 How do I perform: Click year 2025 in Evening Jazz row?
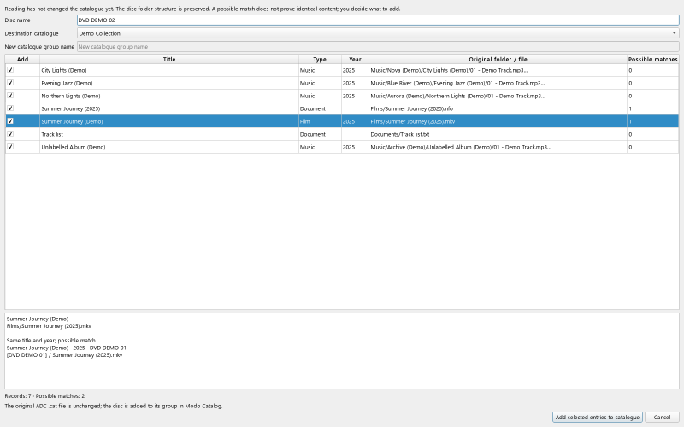[355, 83]
